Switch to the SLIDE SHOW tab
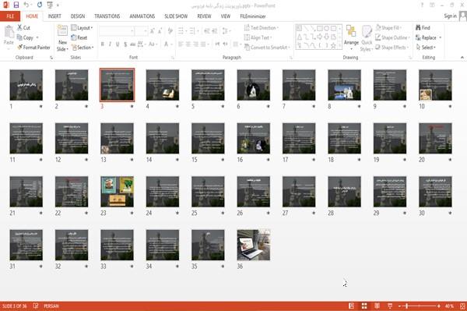The image size is (467, 311). pos(176,16)
